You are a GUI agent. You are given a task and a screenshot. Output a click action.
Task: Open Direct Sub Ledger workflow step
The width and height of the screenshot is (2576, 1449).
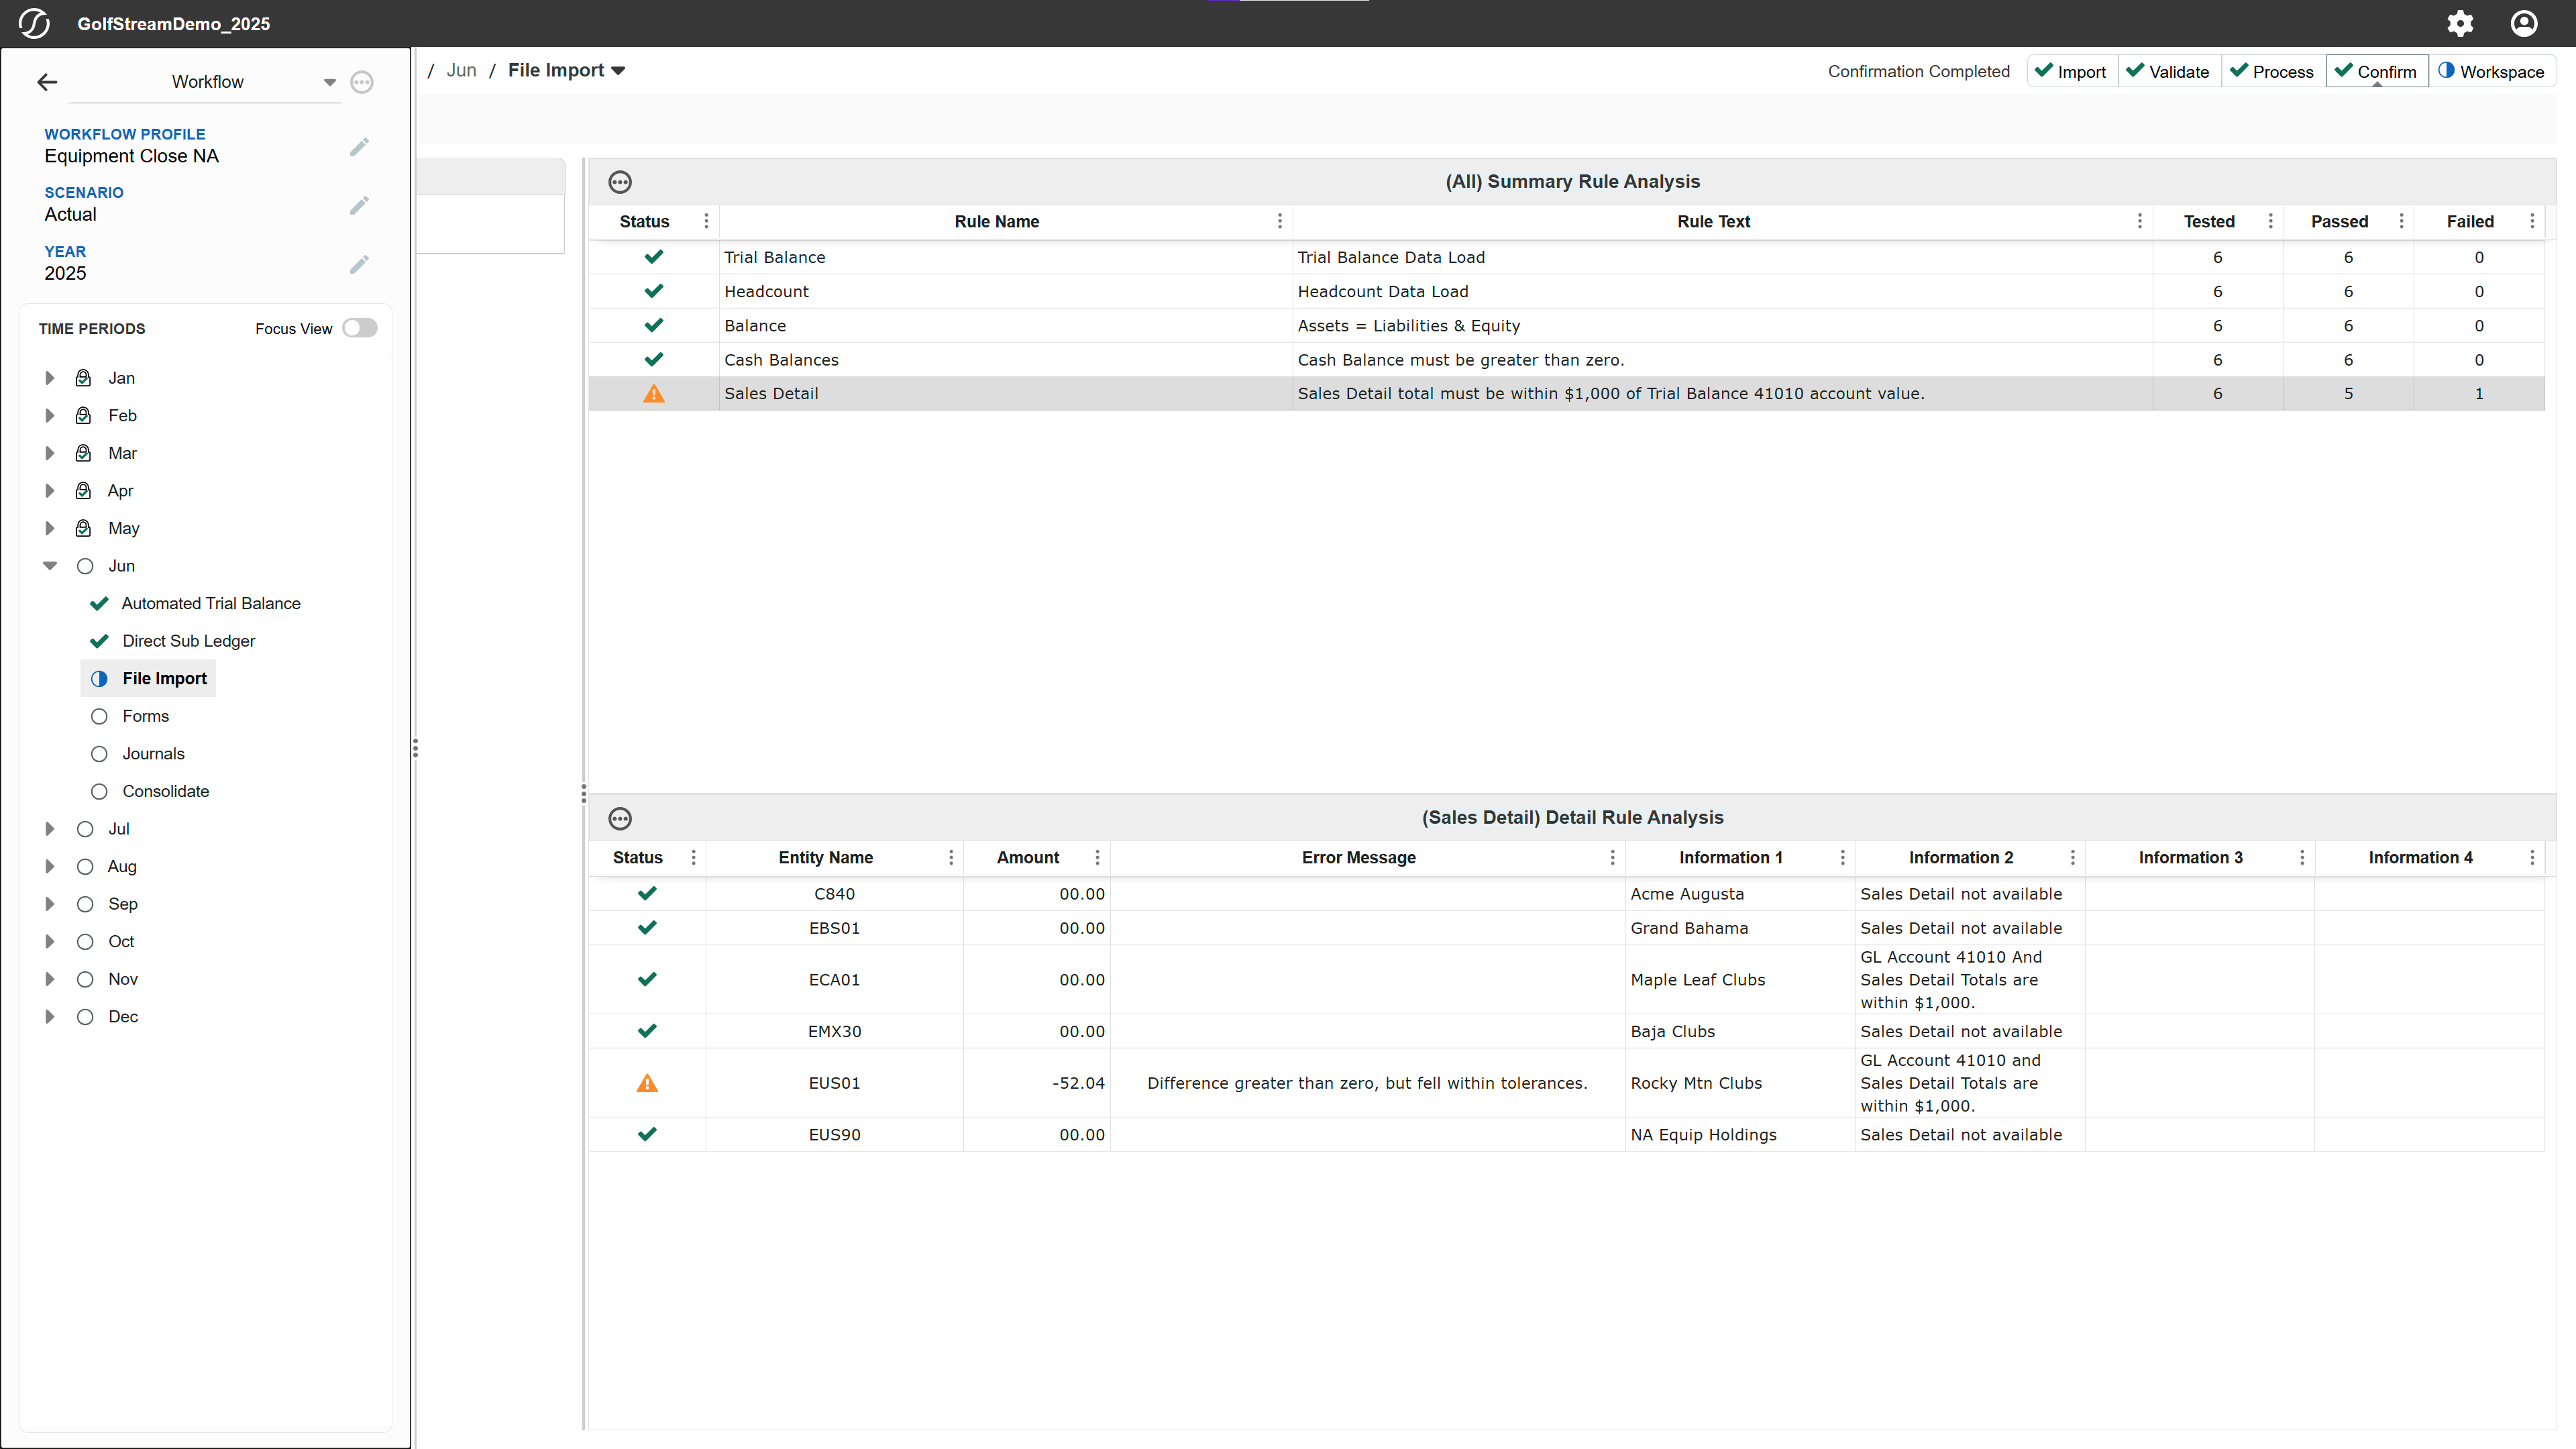[188, 641]
